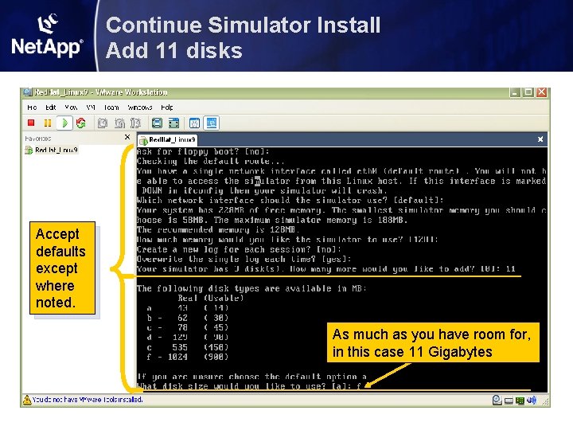
Task: Click the window resize grip corner
Action: 545,402
